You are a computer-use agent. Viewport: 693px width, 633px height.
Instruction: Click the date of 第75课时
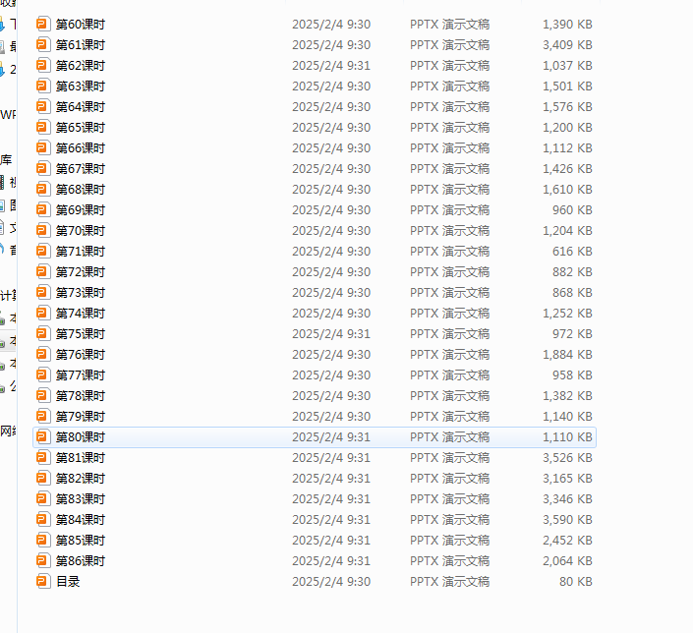(x=331, y=333)
